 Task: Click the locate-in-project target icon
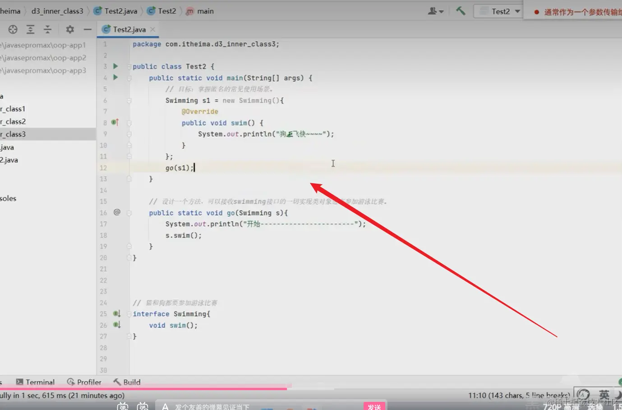[13, 29]
